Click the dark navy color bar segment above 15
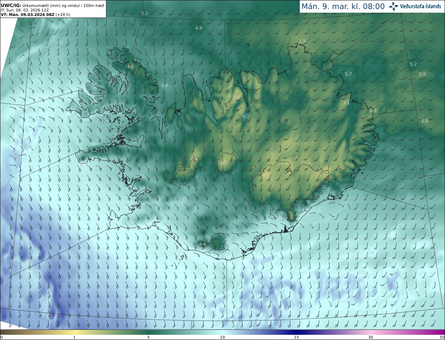 tap(297, 332)
